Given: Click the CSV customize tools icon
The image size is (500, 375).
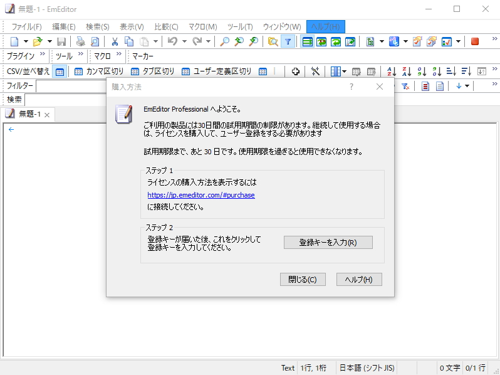Looking at the screenshot, I should [x=315, y=71].
